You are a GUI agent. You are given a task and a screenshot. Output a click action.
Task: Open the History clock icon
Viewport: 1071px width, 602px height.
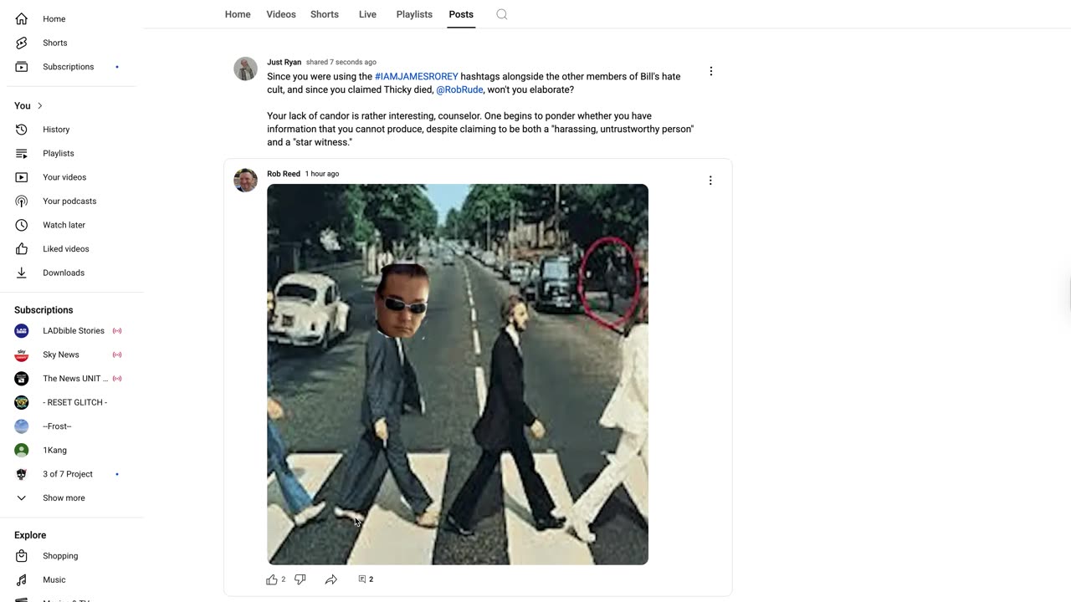coord(22,130)
